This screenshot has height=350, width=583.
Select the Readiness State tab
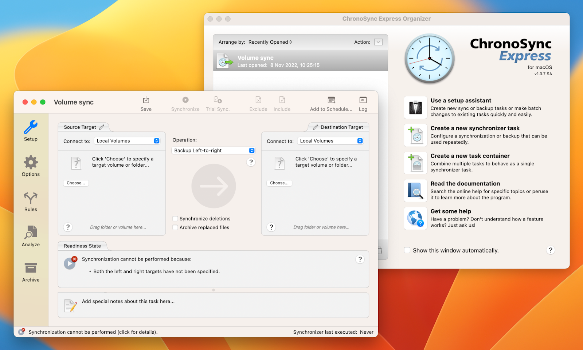pyautogui.click(x=82, y=246)
